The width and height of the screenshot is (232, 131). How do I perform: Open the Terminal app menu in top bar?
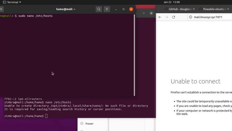click(x=12, y=2)
